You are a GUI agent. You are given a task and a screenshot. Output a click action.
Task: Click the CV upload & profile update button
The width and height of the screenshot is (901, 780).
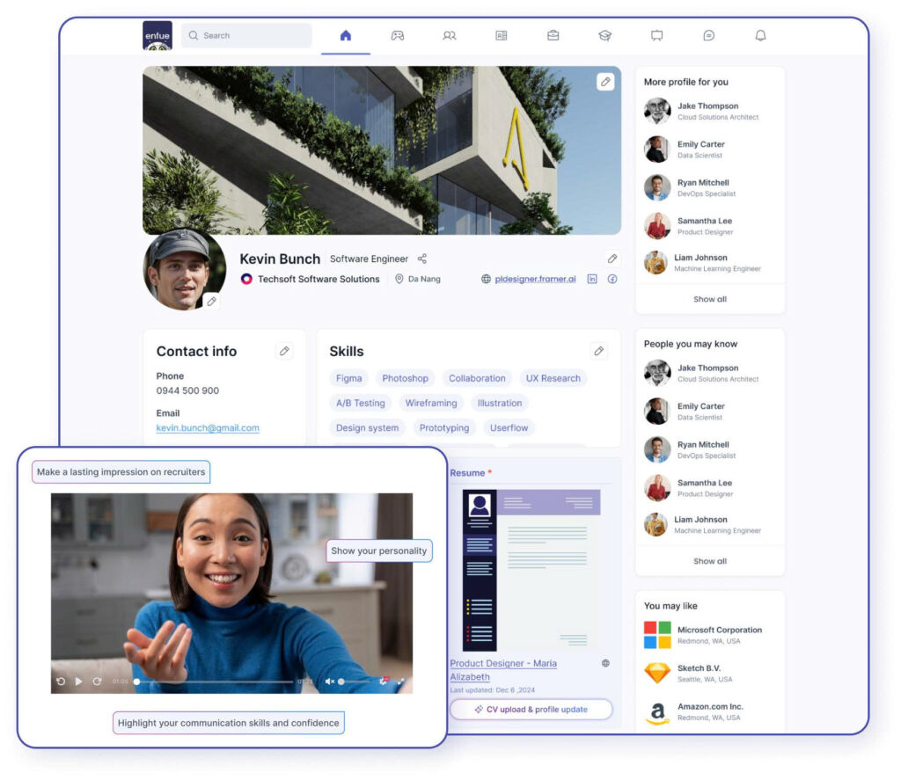click(531, 709)
